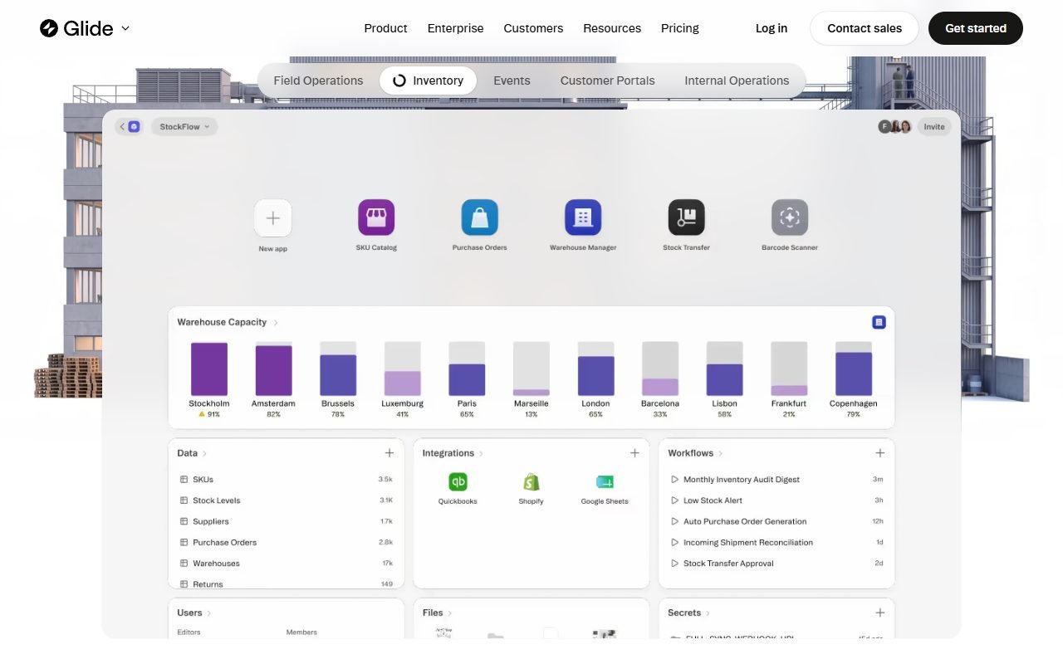The image size is (1063, 664).
Task: Open the Low Stock Alert workflow
Action: pyautogui.click(x=776, y=500)
